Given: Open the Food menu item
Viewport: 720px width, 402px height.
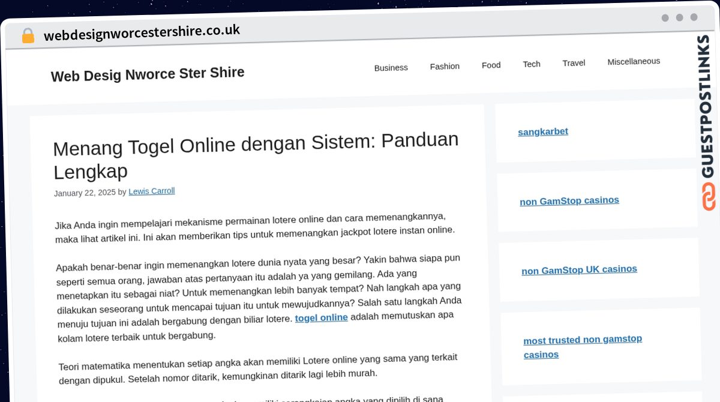Looking at the screenshot, I should click(x=491, y=65).
